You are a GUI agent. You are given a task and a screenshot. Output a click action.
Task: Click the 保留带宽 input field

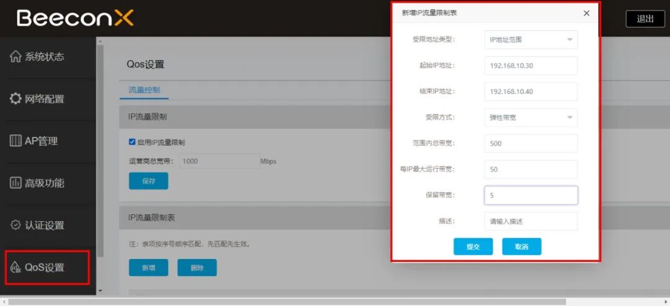(x=530, y=196)
